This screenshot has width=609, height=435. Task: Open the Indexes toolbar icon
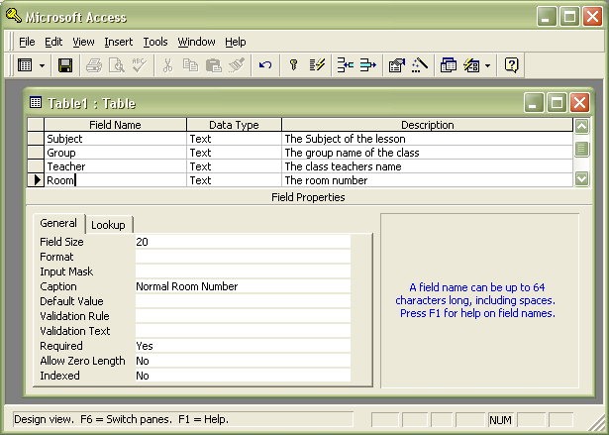tap(317, 65)
